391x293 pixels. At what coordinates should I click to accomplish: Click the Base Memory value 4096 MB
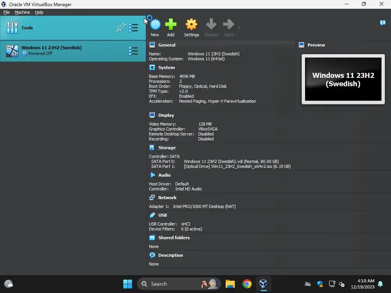coord(187,76)
